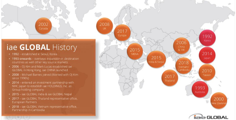
Task: Click the previous slide arrow button
Action: (10, 117)
